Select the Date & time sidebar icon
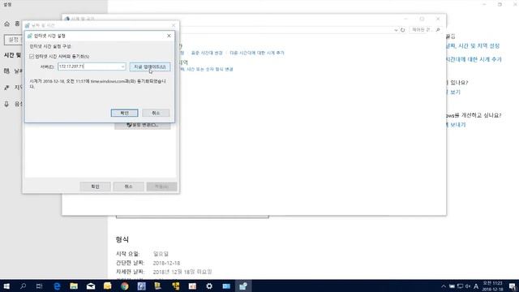This screenshot has width=519, height=292. (x=6, y=71)
